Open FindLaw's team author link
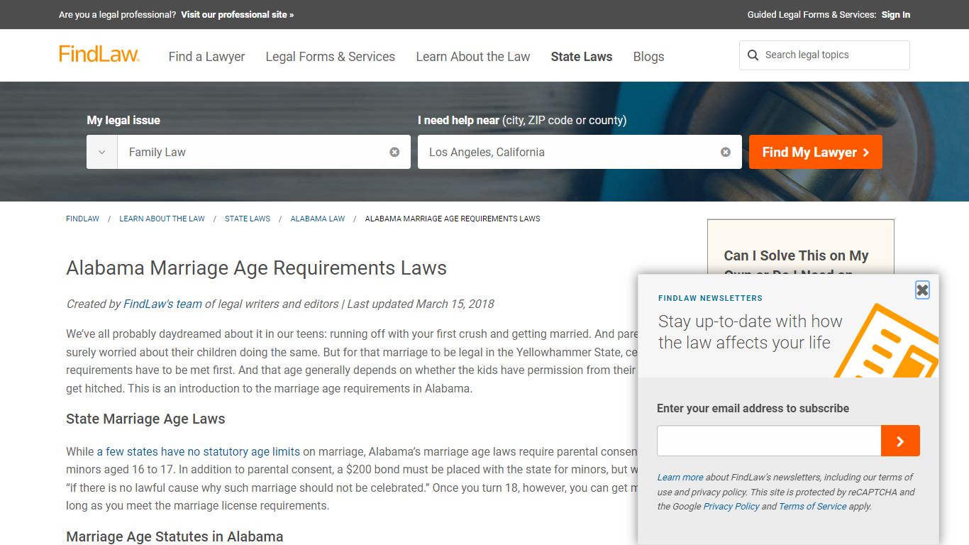This screenshot has height=545, width=969. pyautogui.click(x=162, y=304)
